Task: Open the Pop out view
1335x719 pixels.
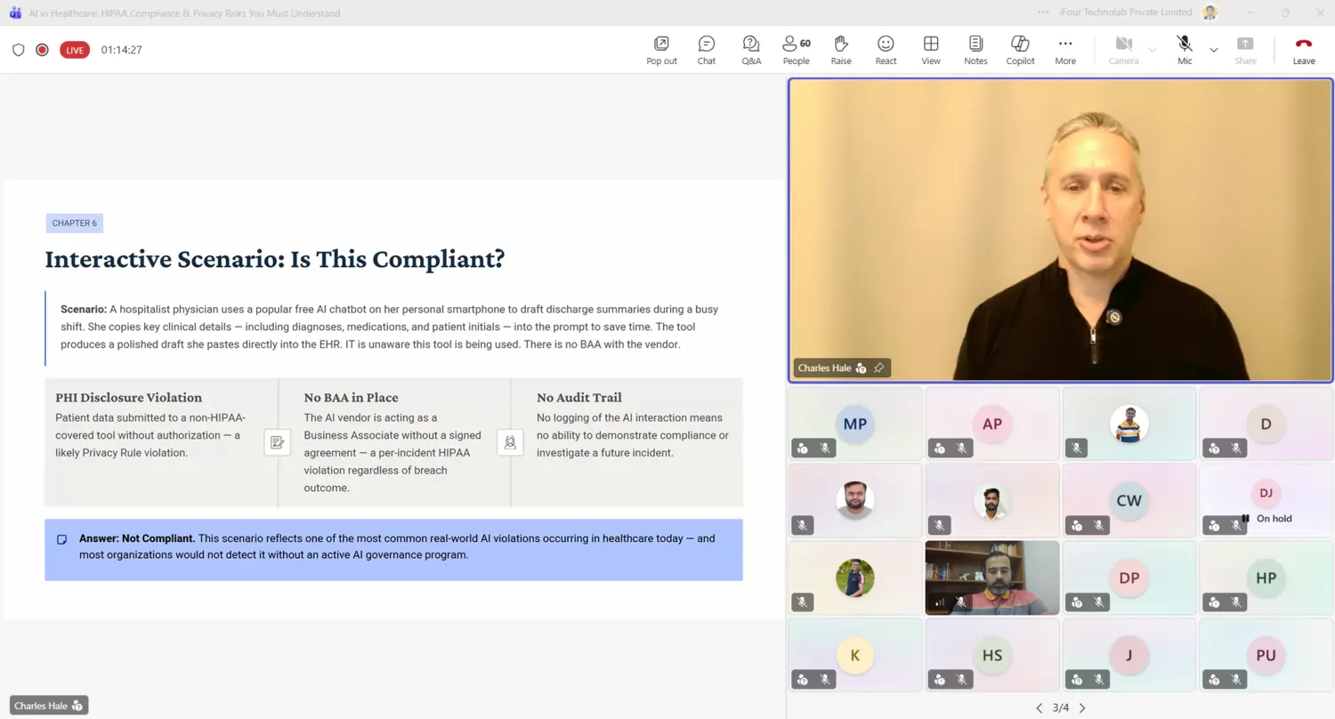Action: 661,50
